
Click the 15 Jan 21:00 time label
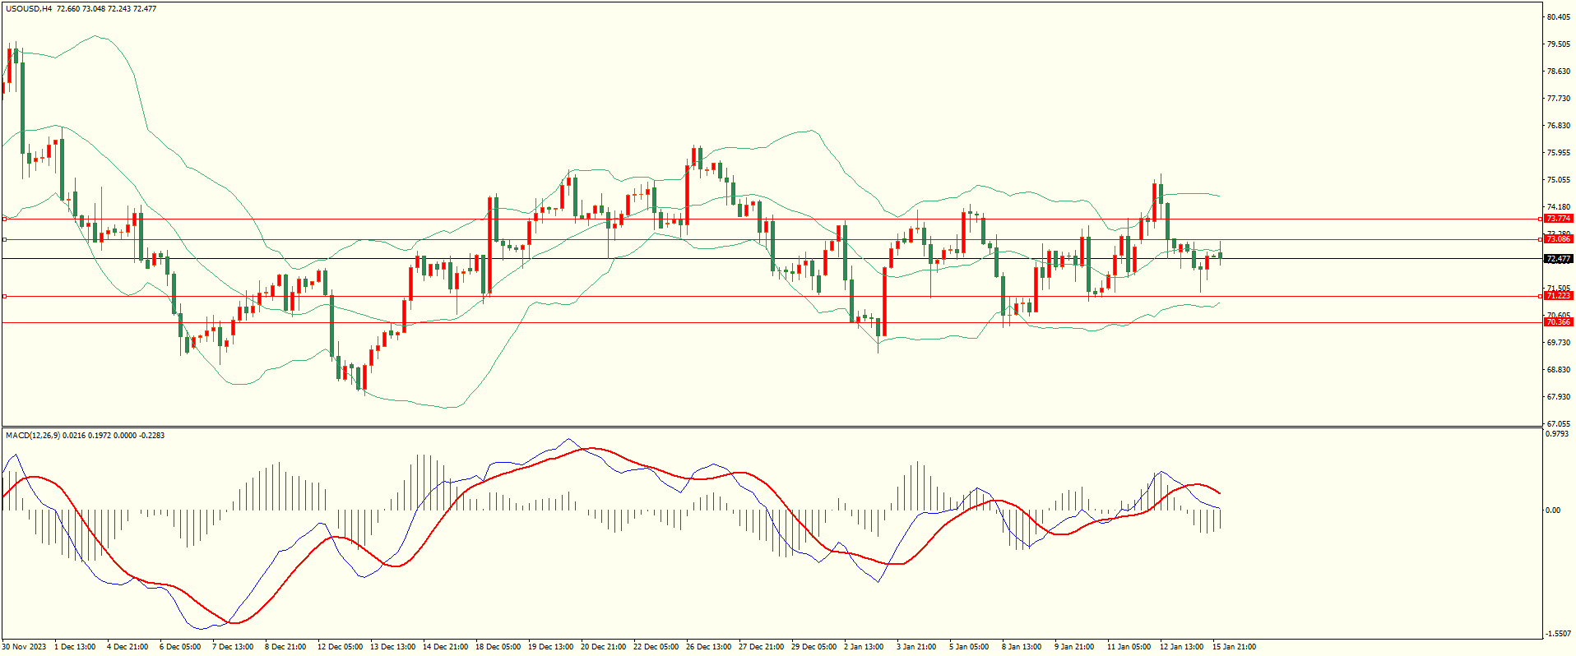pos(1234,647)
